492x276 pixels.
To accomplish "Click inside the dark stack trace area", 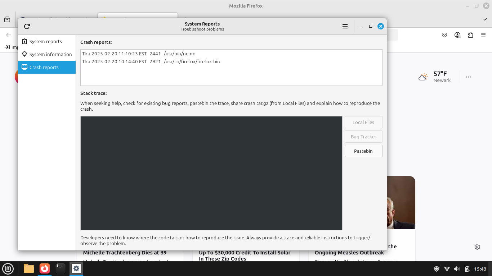I will [211, 173].
